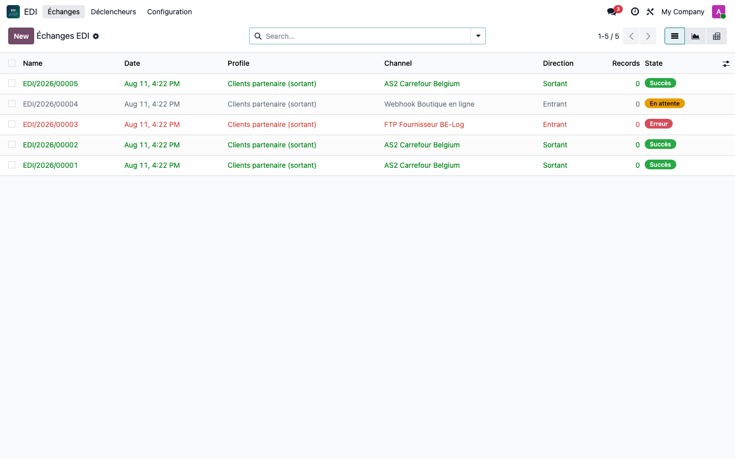This screenshot has width=735, height=459.
Task: Open the Échanges menu
Action: coord(63,12)
